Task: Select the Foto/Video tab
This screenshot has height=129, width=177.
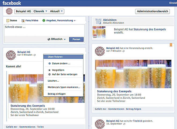Action: (x=30, y=21)
